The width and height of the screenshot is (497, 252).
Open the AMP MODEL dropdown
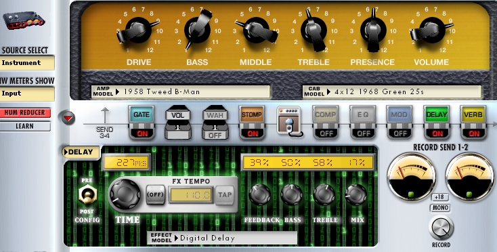pos(180,92)
